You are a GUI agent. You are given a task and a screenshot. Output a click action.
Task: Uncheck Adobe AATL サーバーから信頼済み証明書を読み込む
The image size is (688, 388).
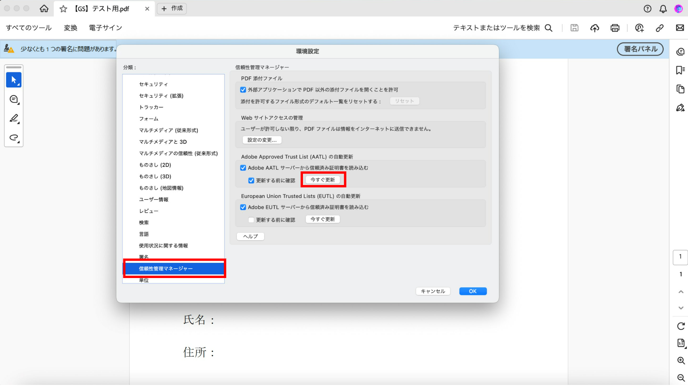click(x=243, y=168)
